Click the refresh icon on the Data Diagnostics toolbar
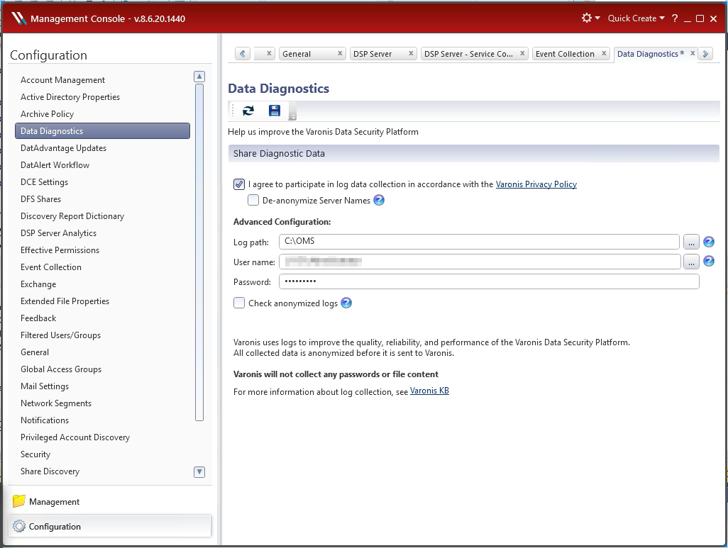This screenshot has height=548, width=728. (247, 111)
